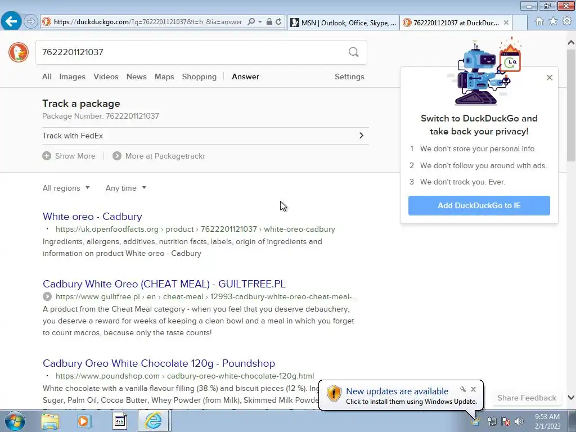The width and height of the screenshot is (576, 432).
Task: Dismiss the Windows Update notification balloon
Action: click(x=473, y=389)
